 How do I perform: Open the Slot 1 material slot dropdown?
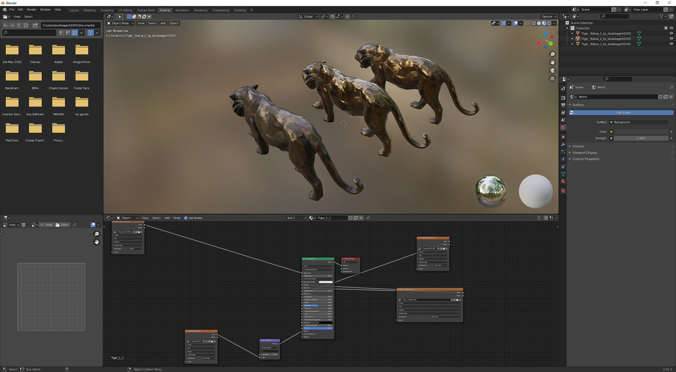point(296,218)
